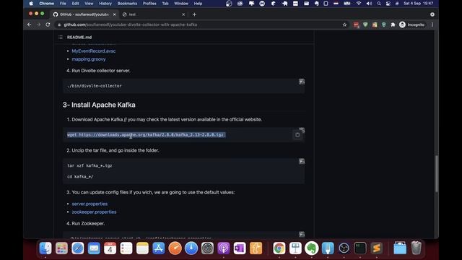Open the History menu
The width and height of the screenshot is (462, 260).
(105, 4)
